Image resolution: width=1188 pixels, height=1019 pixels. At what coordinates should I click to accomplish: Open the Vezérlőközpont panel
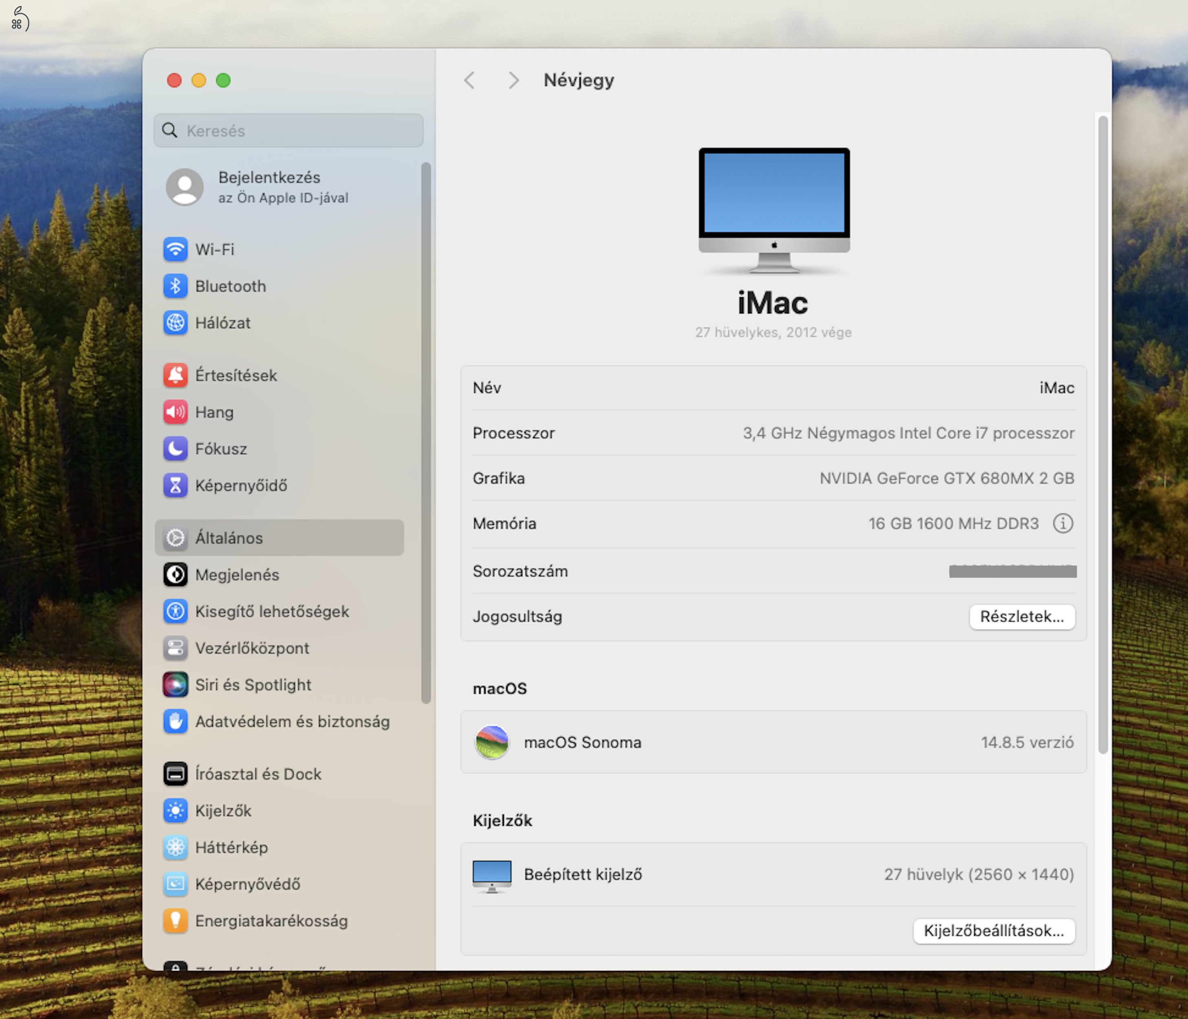[x=176, y=648]
